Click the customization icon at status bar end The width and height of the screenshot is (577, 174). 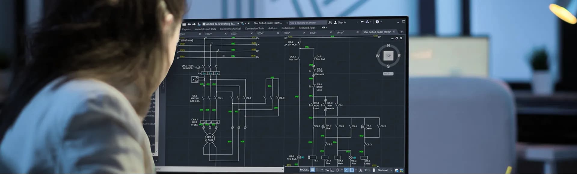[x=402, y=170]
